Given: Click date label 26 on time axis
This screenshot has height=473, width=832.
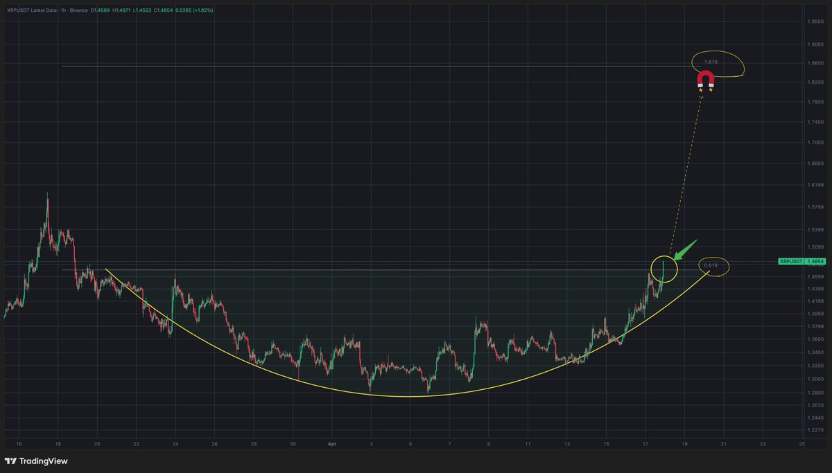Looking at the screenshot, I should [x=215, y=443].
